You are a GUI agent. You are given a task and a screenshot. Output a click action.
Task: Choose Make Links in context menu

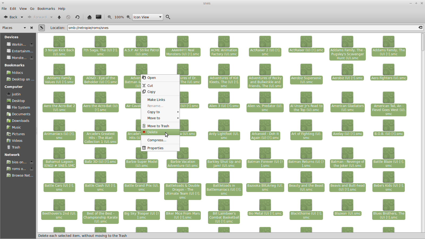pos(160,100)
